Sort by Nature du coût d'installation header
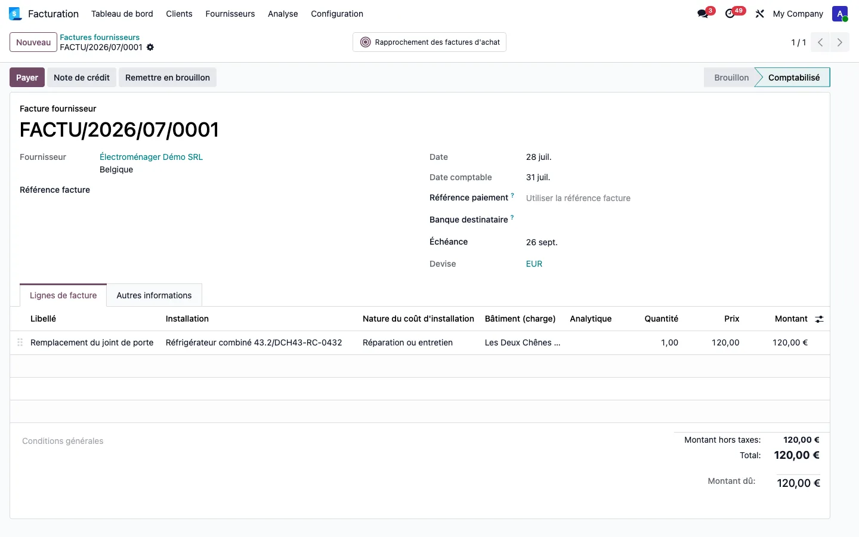The image size is (859, 537). point(418,319)
